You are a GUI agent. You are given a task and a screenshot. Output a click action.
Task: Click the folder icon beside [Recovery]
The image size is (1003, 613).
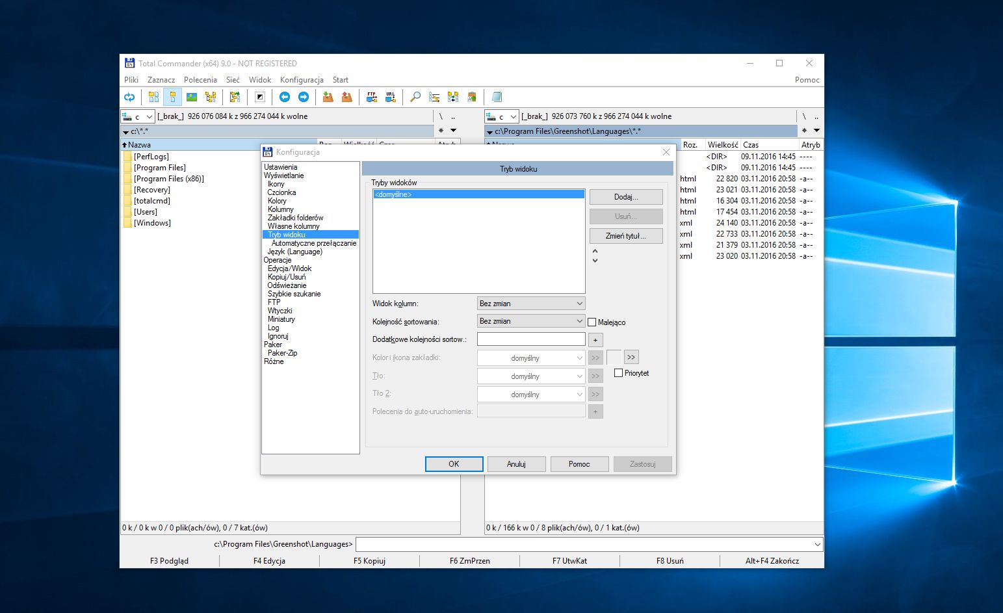[127, 190]
